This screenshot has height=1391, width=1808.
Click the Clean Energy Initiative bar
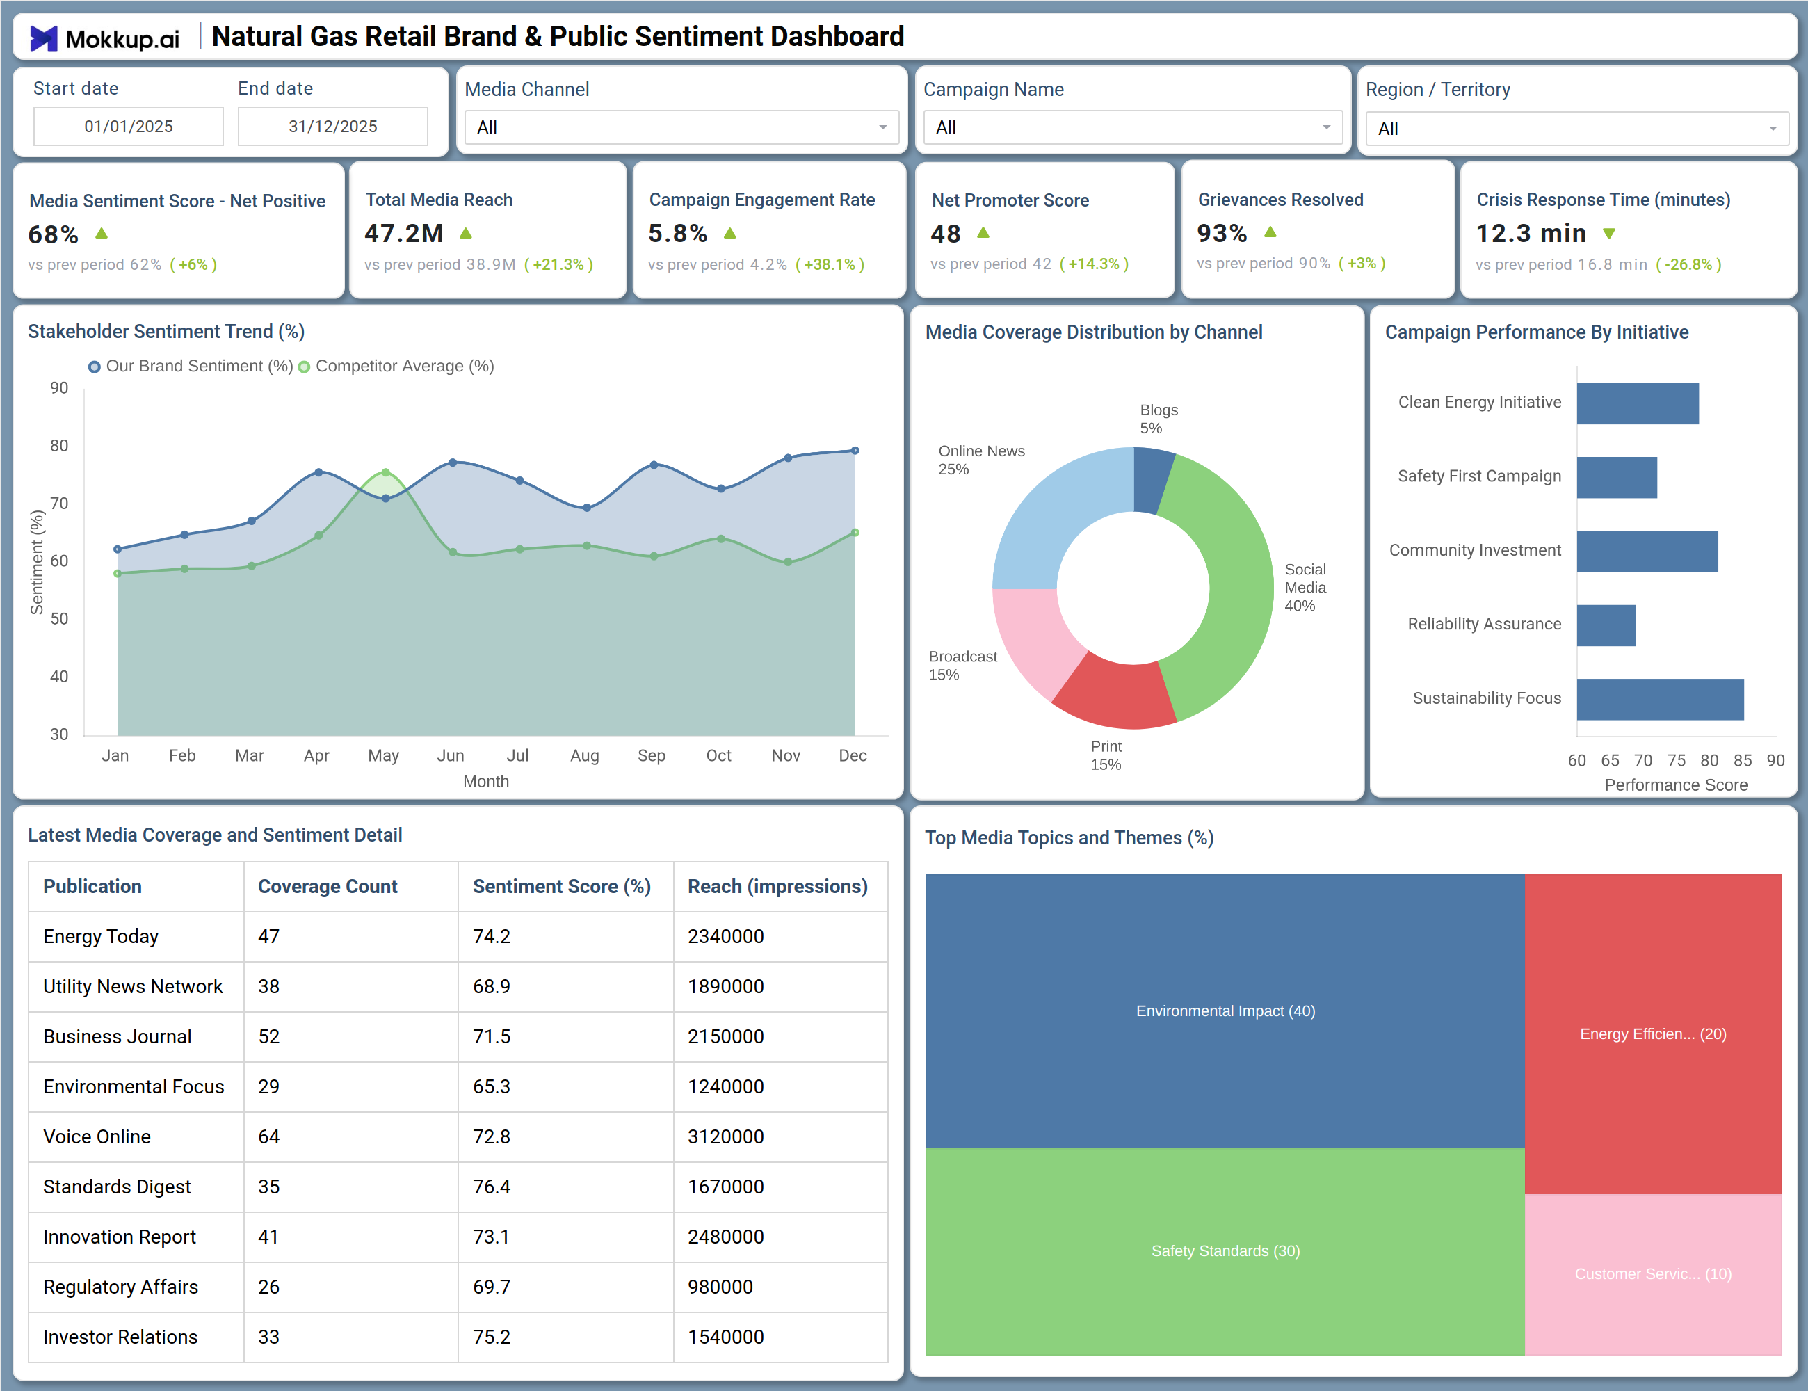[x=1638, y=403]
